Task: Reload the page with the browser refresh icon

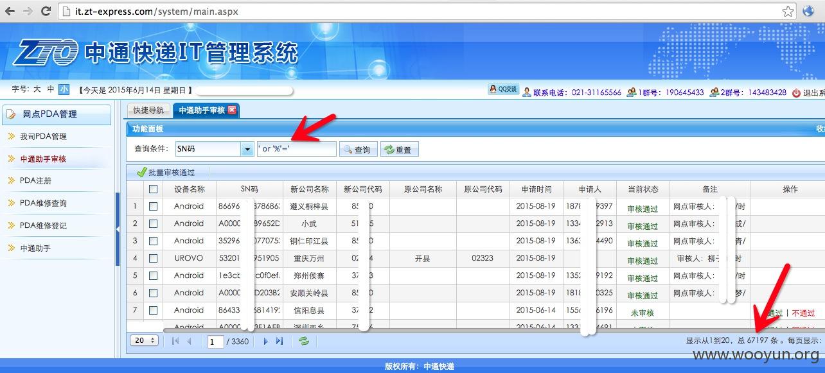Action: click(46, 11)
